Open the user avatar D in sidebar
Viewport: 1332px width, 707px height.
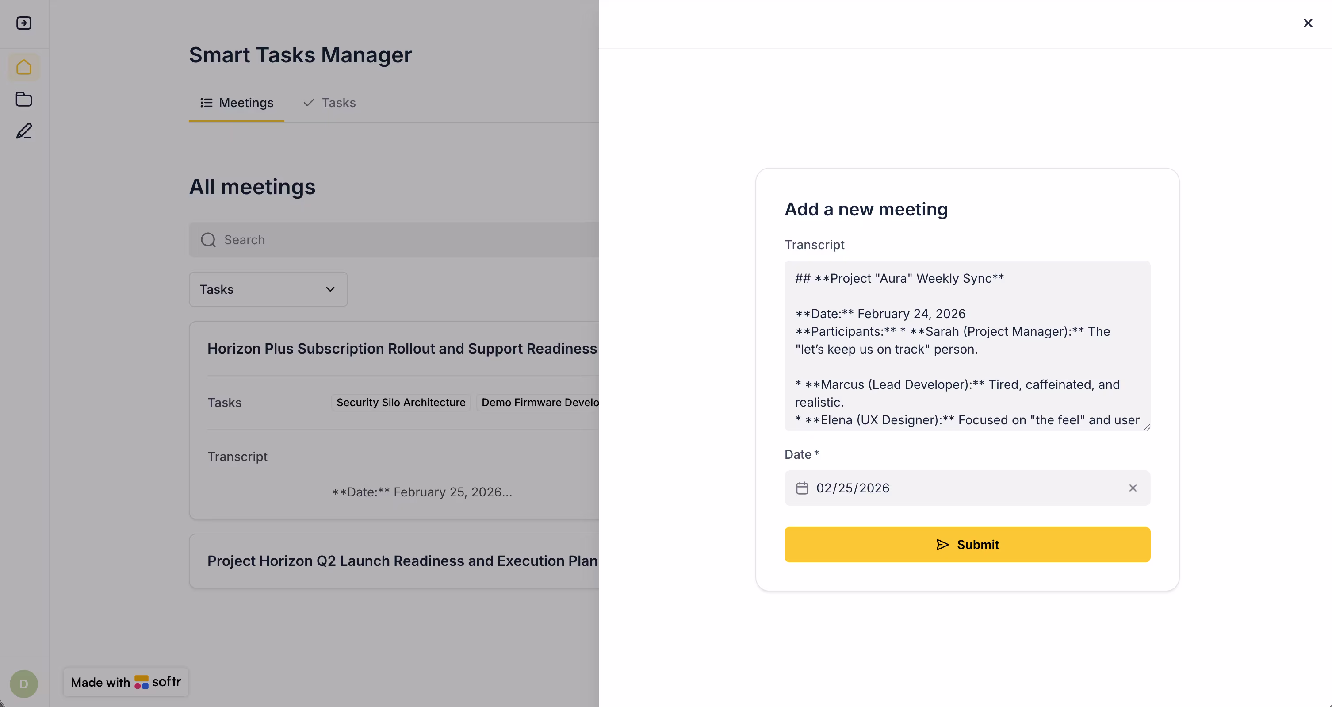tap(24, 684)
